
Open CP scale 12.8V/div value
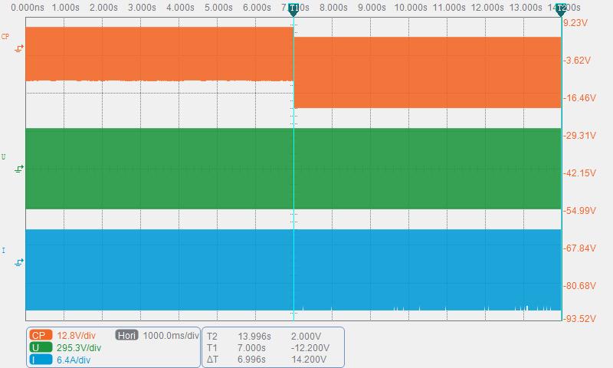point(76,336)
